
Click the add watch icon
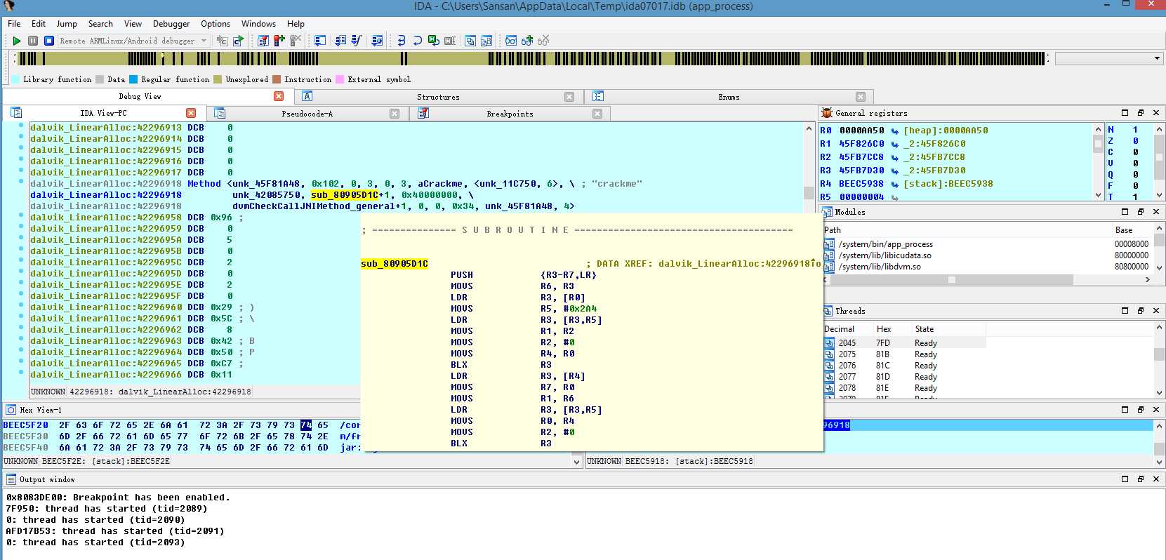[x=527, y=41]
